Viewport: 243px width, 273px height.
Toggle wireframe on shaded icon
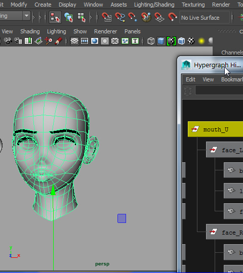(171, 41)
